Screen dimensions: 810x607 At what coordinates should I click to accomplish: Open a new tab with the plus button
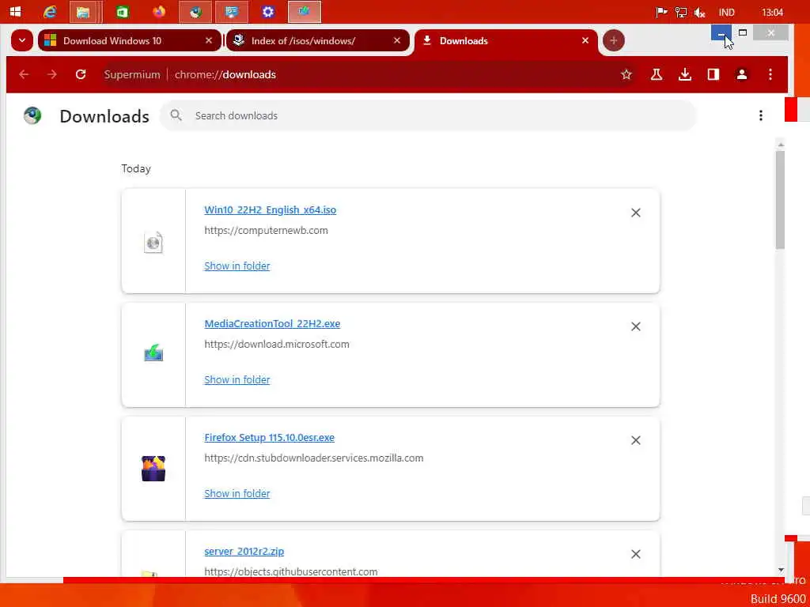613,40
